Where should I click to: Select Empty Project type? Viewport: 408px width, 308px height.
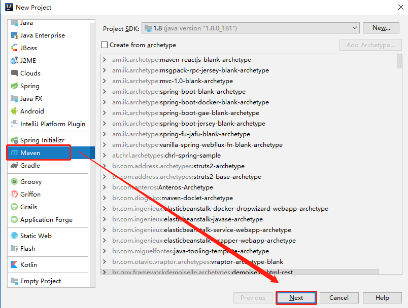pos(49,281)
